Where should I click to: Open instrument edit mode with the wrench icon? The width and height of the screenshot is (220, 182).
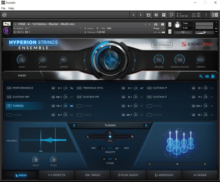point(7,24)
